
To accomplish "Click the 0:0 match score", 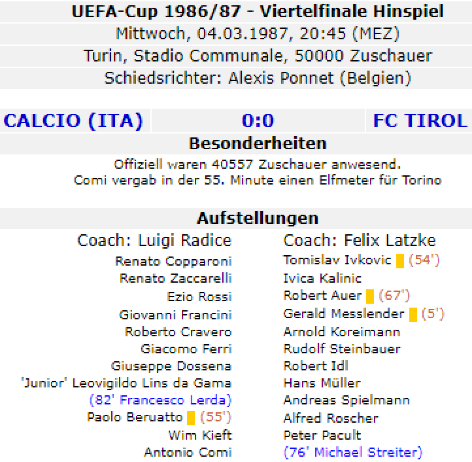I will point(258,121).
